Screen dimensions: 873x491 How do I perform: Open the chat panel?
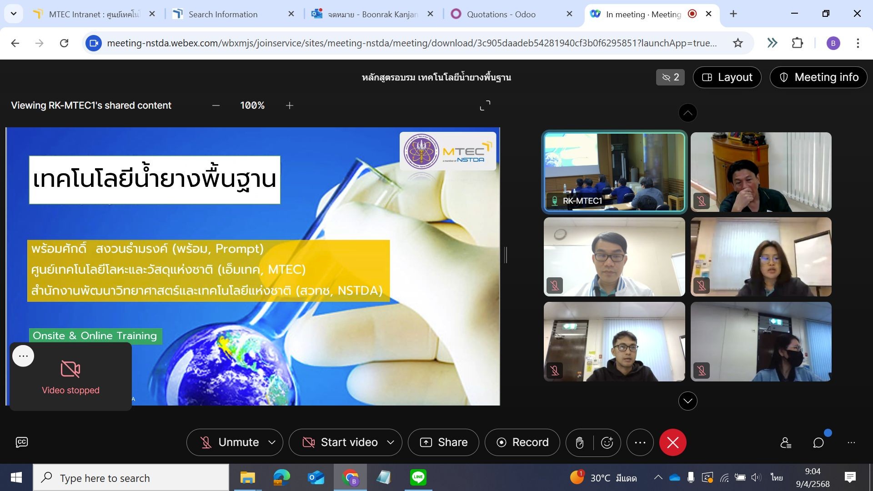pyautogui.click(x=818, y=442)
